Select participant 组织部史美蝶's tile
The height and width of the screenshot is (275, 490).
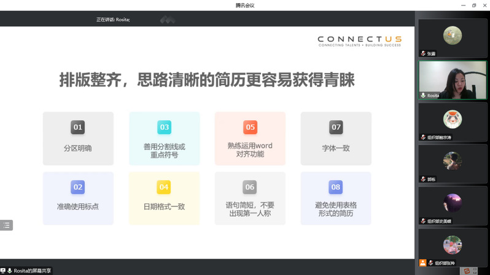[453, 203]
